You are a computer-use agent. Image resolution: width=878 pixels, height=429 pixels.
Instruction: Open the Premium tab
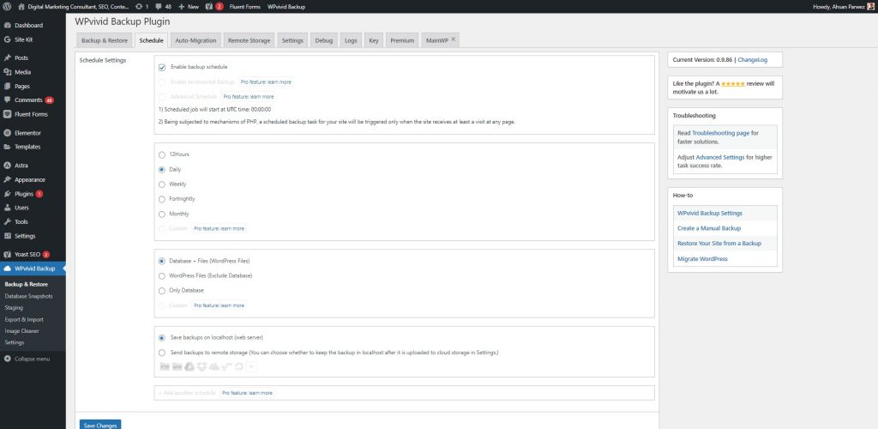pyautogui.click(x=402, y=40)
